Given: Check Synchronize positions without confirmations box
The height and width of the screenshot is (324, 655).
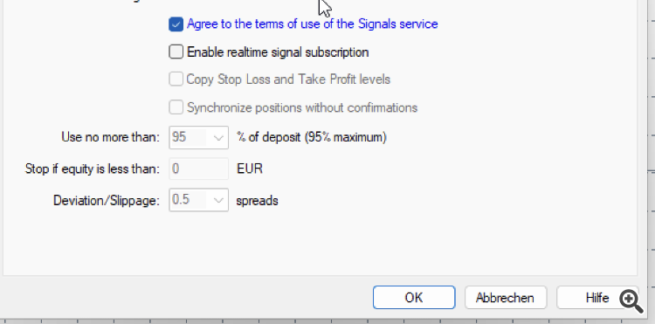Looking at the screenshot, I should pyautogui.click(x=176, y=107).
